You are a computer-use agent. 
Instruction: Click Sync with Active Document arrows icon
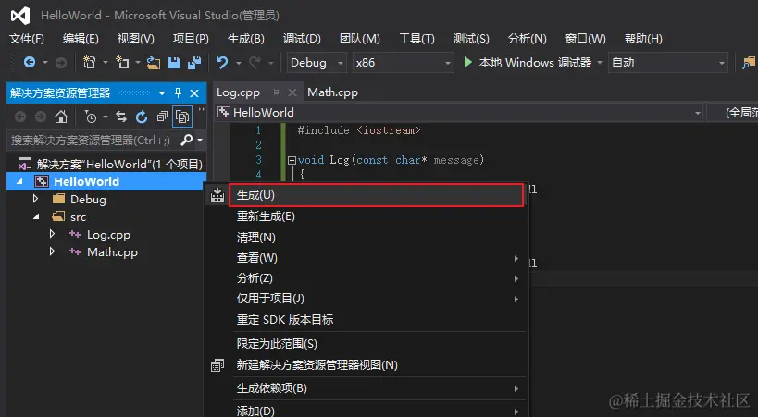pos(121,117)
